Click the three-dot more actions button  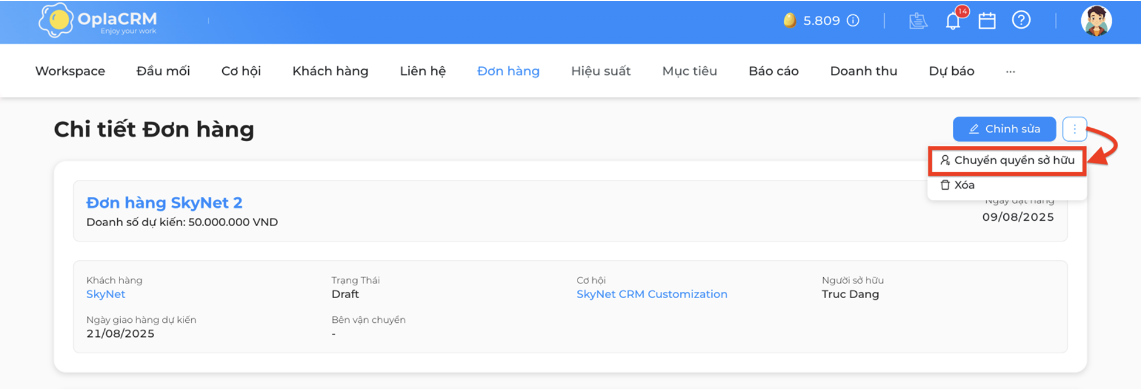(1074, 129)
